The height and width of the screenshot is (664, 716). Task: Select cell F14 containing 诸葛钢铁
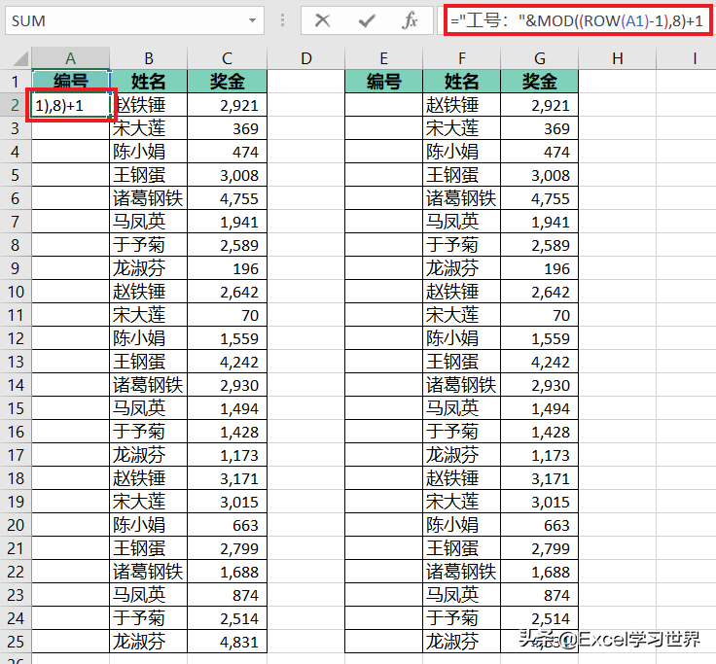[x=462, y=385]
